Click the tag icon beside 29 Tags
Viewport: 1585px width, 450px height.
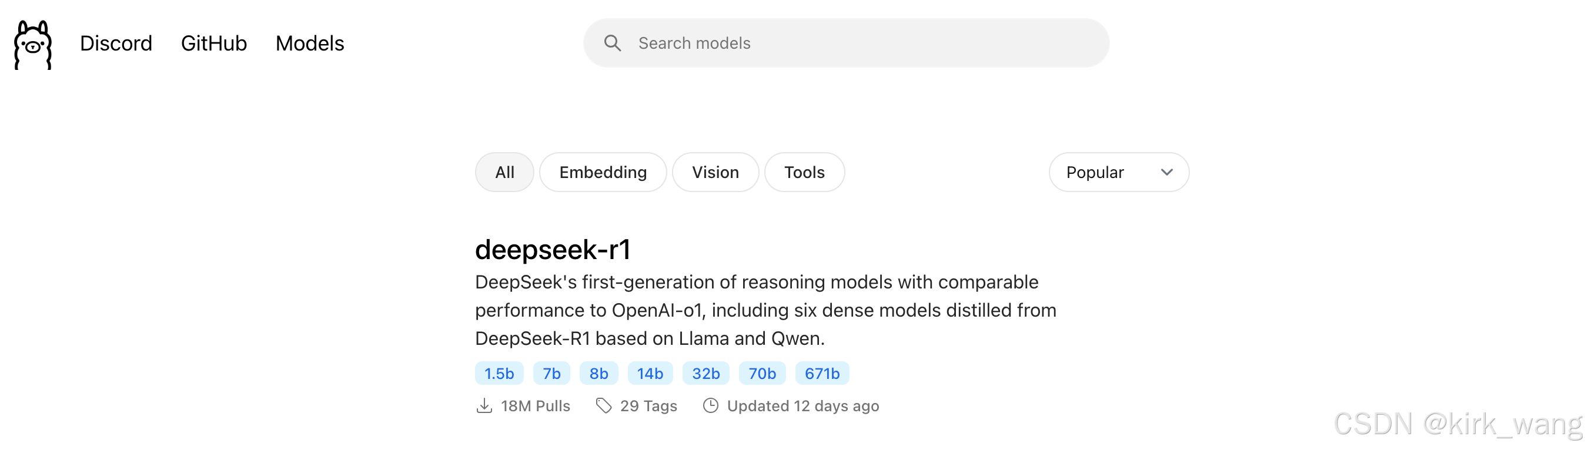point(604,406)
